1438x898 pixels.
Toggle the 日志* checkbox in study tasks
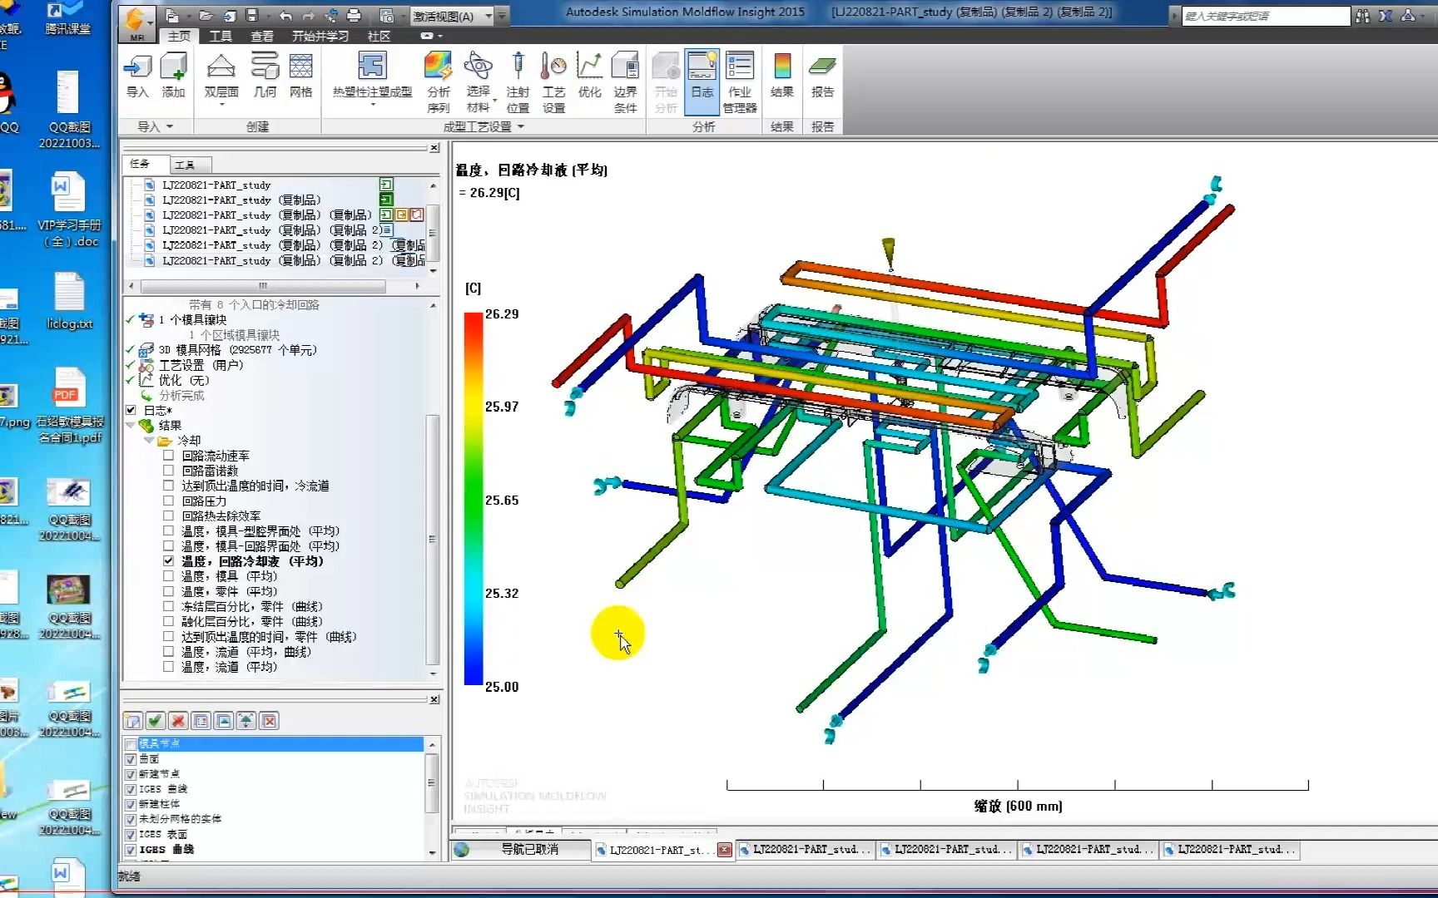131,410
